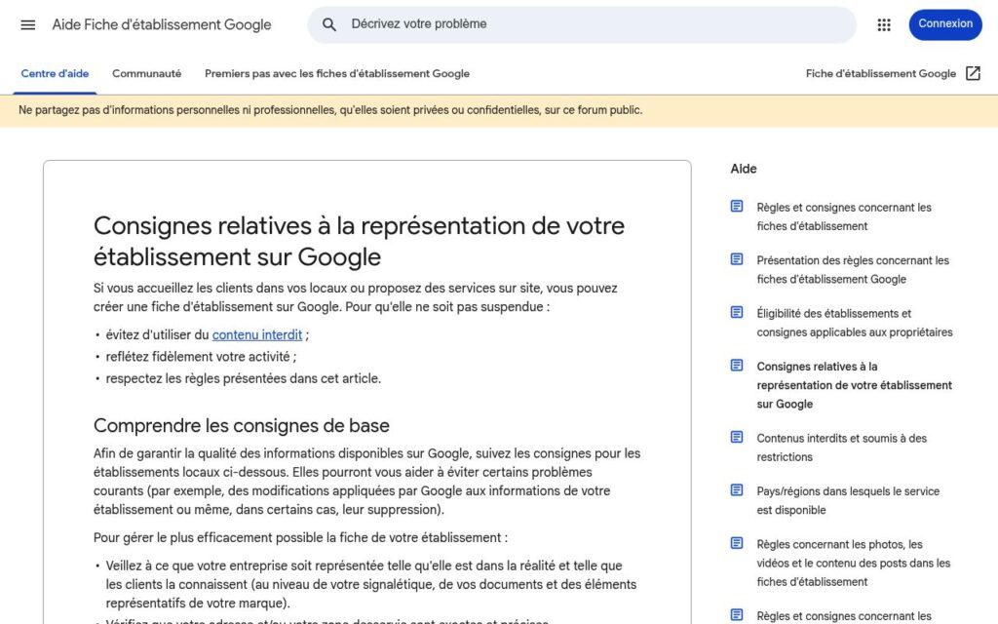Click the Aide Fiche d'établissement Google title
This screenshot has width=998, height=624.
[162, 24]
